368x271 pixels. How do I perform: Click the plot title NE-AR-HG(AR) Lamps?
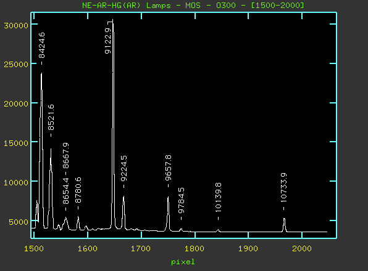126,5
